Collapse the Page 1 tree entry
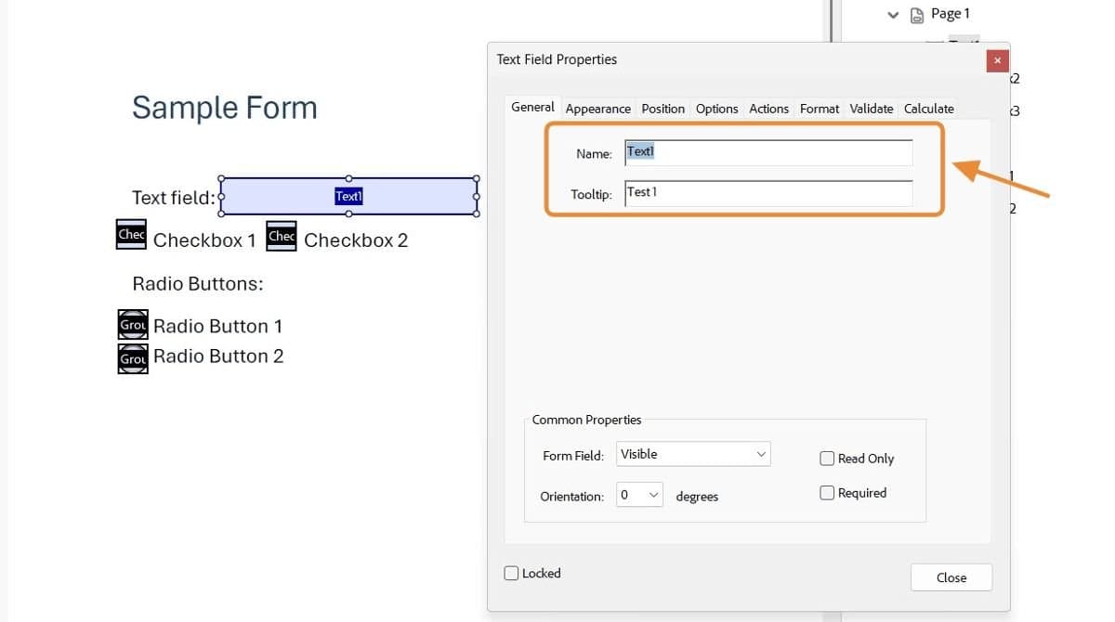1115x622 pixels. tap(893, 15)
